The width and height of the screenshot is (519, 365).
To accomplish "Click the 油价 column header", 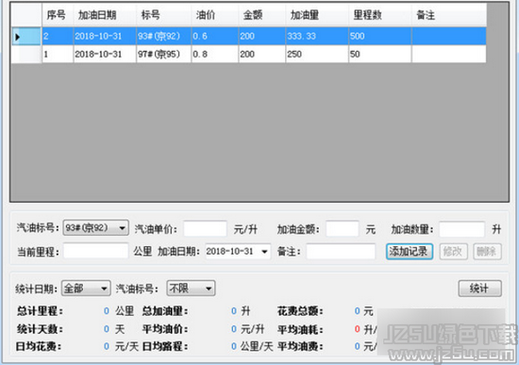I will coord(215,15).
